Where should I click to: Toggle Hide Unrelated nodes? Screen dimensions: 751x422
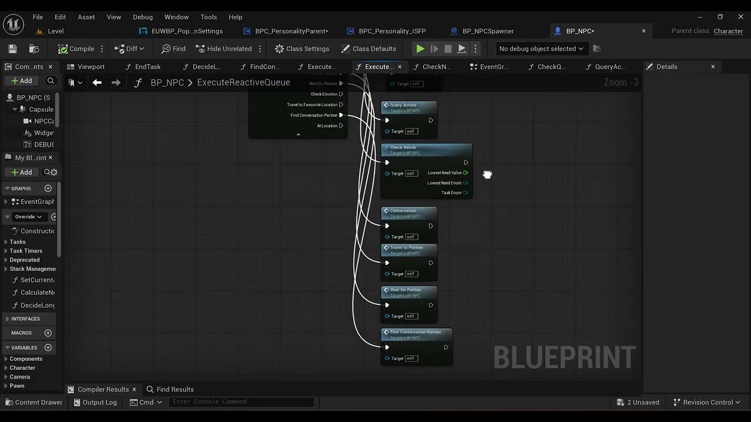coord(224,49)
